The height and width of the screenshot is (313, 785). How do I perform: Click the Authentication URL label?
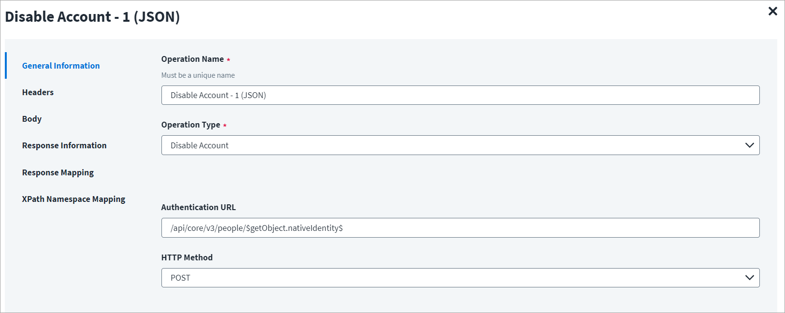pyautogui.click(x=199, y=207)
